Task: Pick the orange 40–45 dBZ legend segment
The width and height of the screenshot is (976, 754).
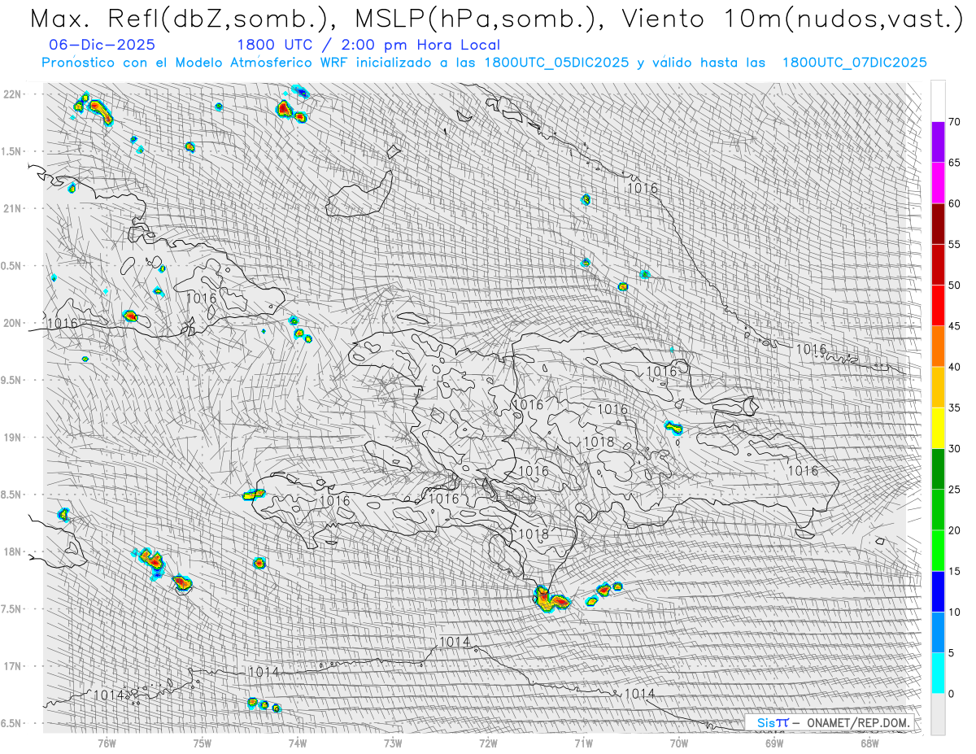Action: (938, 346)
